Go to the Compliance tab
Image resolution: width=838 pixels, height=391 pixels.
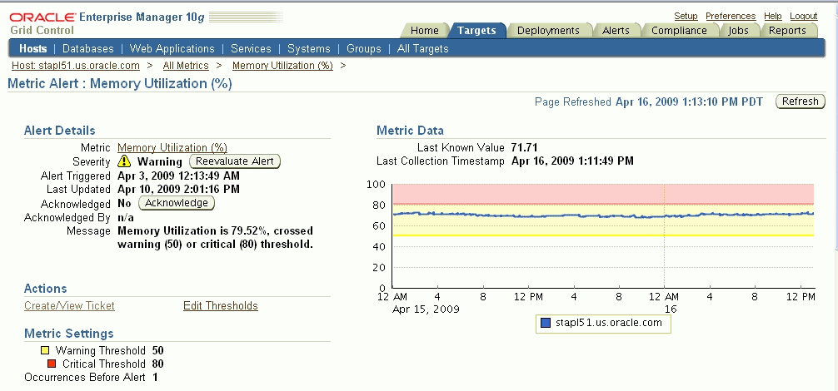click(679, 31)
